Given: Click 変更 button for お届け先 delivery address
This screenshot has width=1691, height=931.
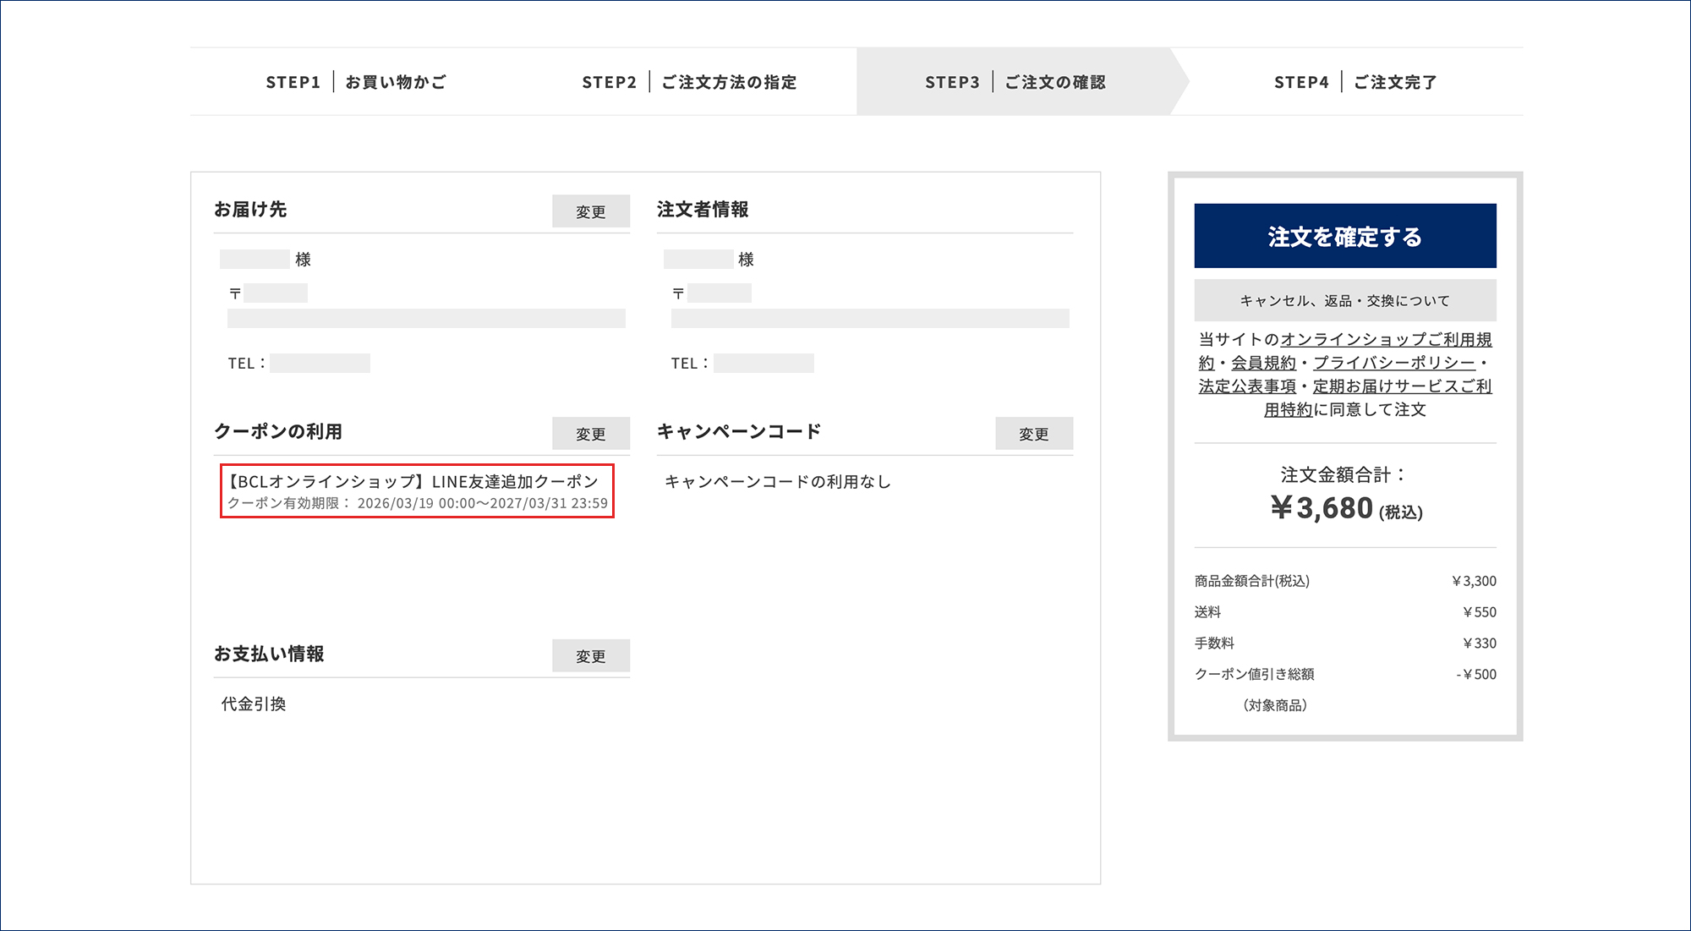Looking at the screenshot, I should click(x=590, y=211).
